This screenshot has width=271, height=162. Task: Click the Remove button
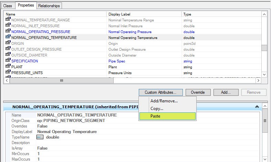click(x=254, y=92)
